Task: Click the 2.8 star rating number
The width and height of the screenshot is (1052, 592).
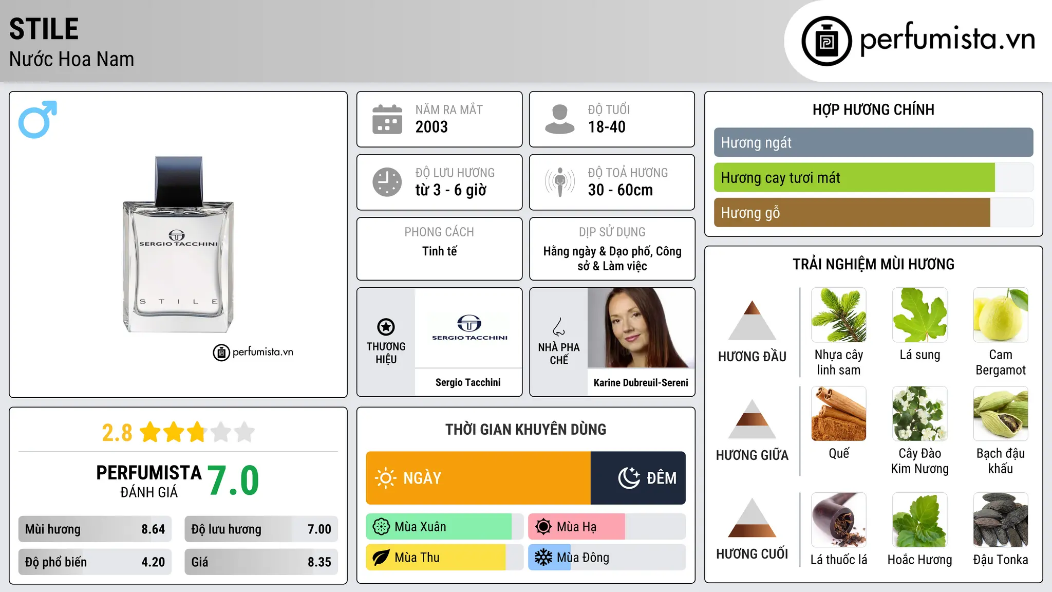Action: (x=117, y=433)
